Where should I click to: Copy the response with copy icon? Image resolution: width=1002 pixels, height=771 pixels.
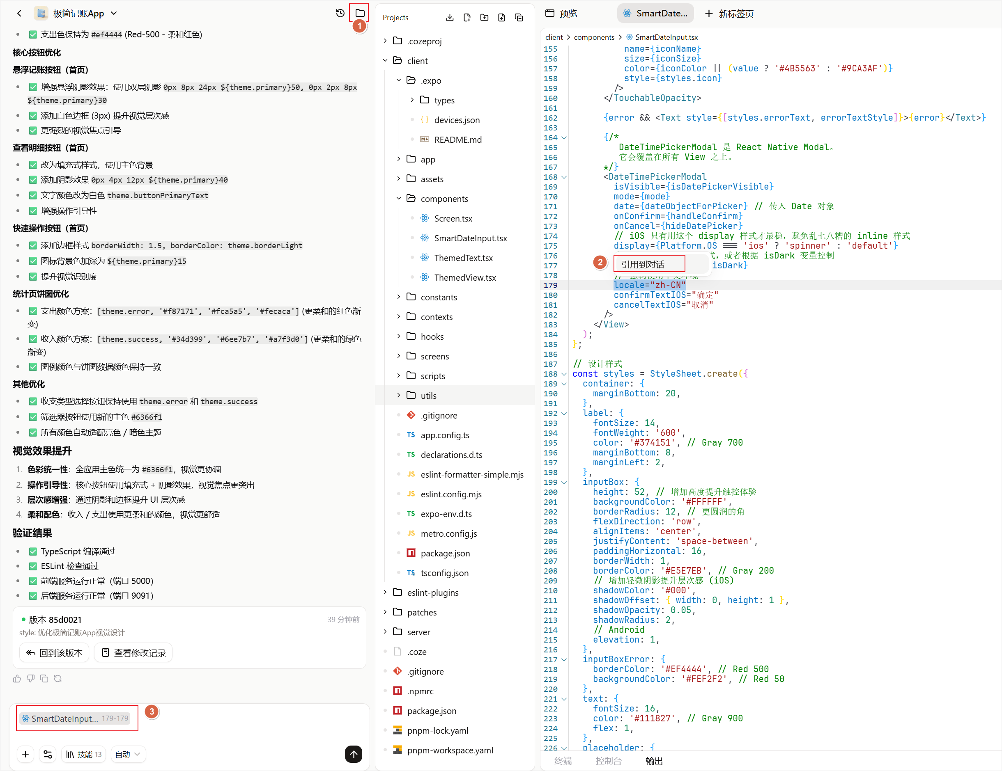tap(44, 678)
